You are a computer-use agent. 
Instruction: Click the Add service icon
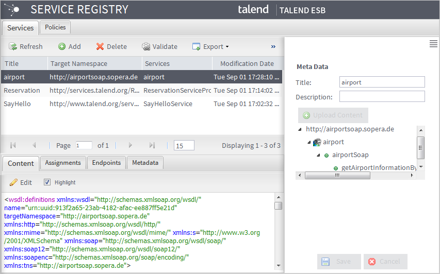(x=62, y=47)
